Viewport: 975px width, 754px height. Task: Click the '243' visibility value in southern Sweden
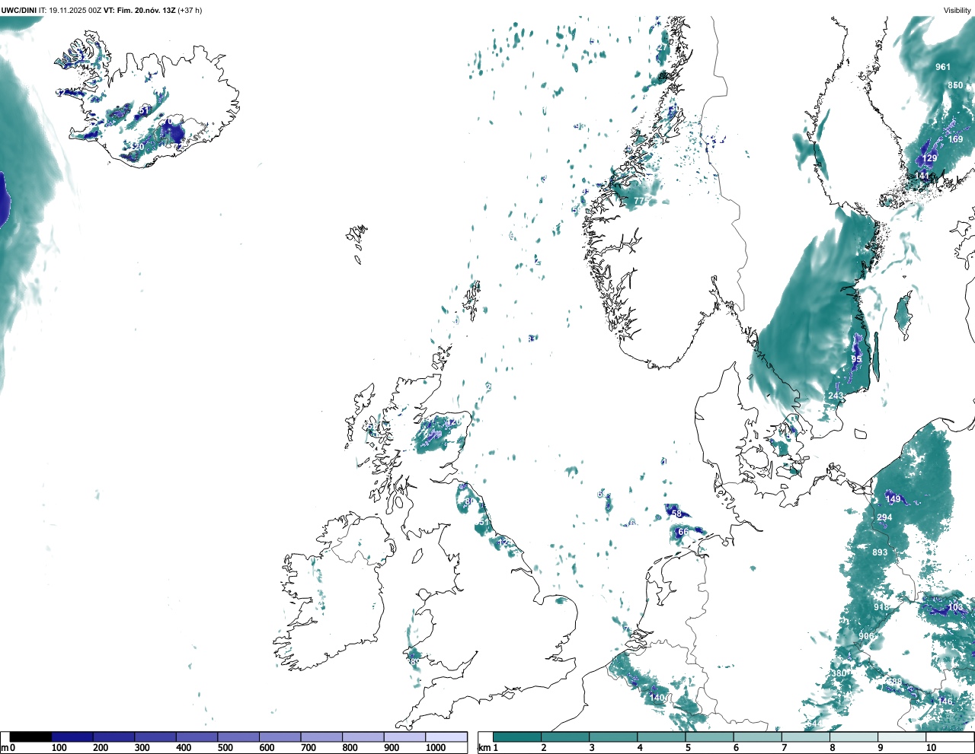836,396
